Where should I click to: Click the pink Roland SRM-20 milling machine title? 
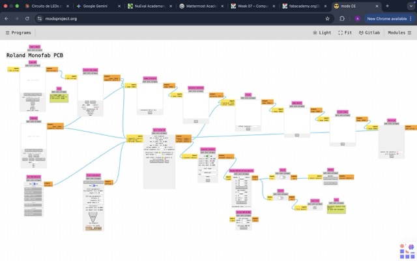click(241, 170)
